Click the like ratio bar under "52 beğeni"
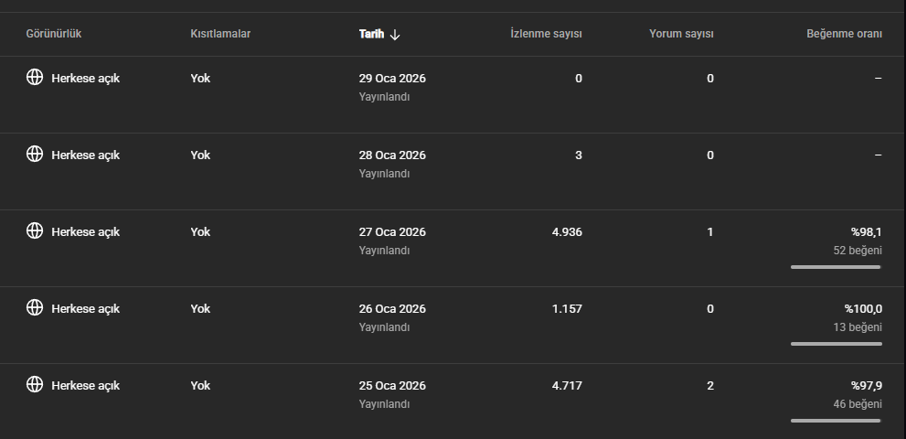Screen dimensions: 906x439 click(x=836, y=267)
